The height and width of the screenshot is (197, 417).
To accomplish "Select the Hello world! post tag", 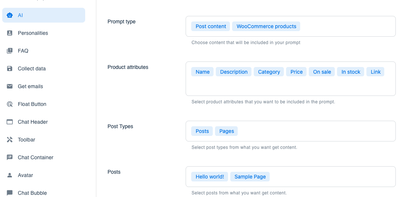I will click(x=210, y=177).
